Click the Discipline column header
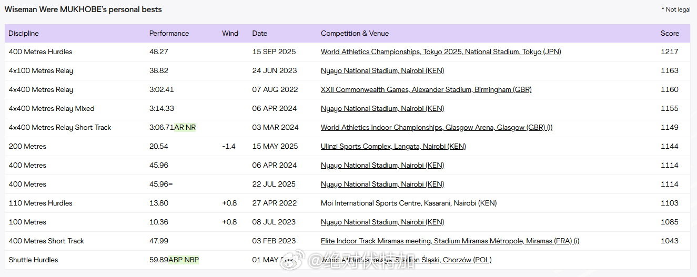 24,33
